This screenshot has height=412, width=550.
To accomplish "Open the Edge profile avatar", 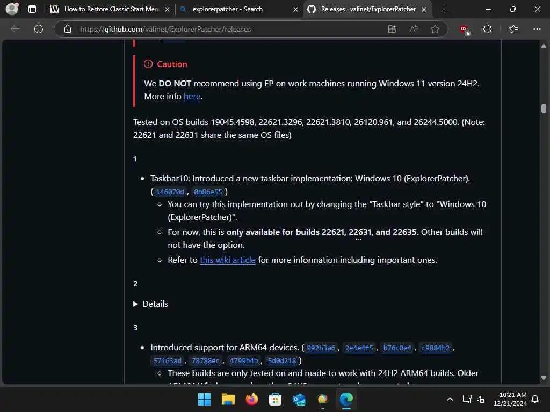I will coord(12,9).
